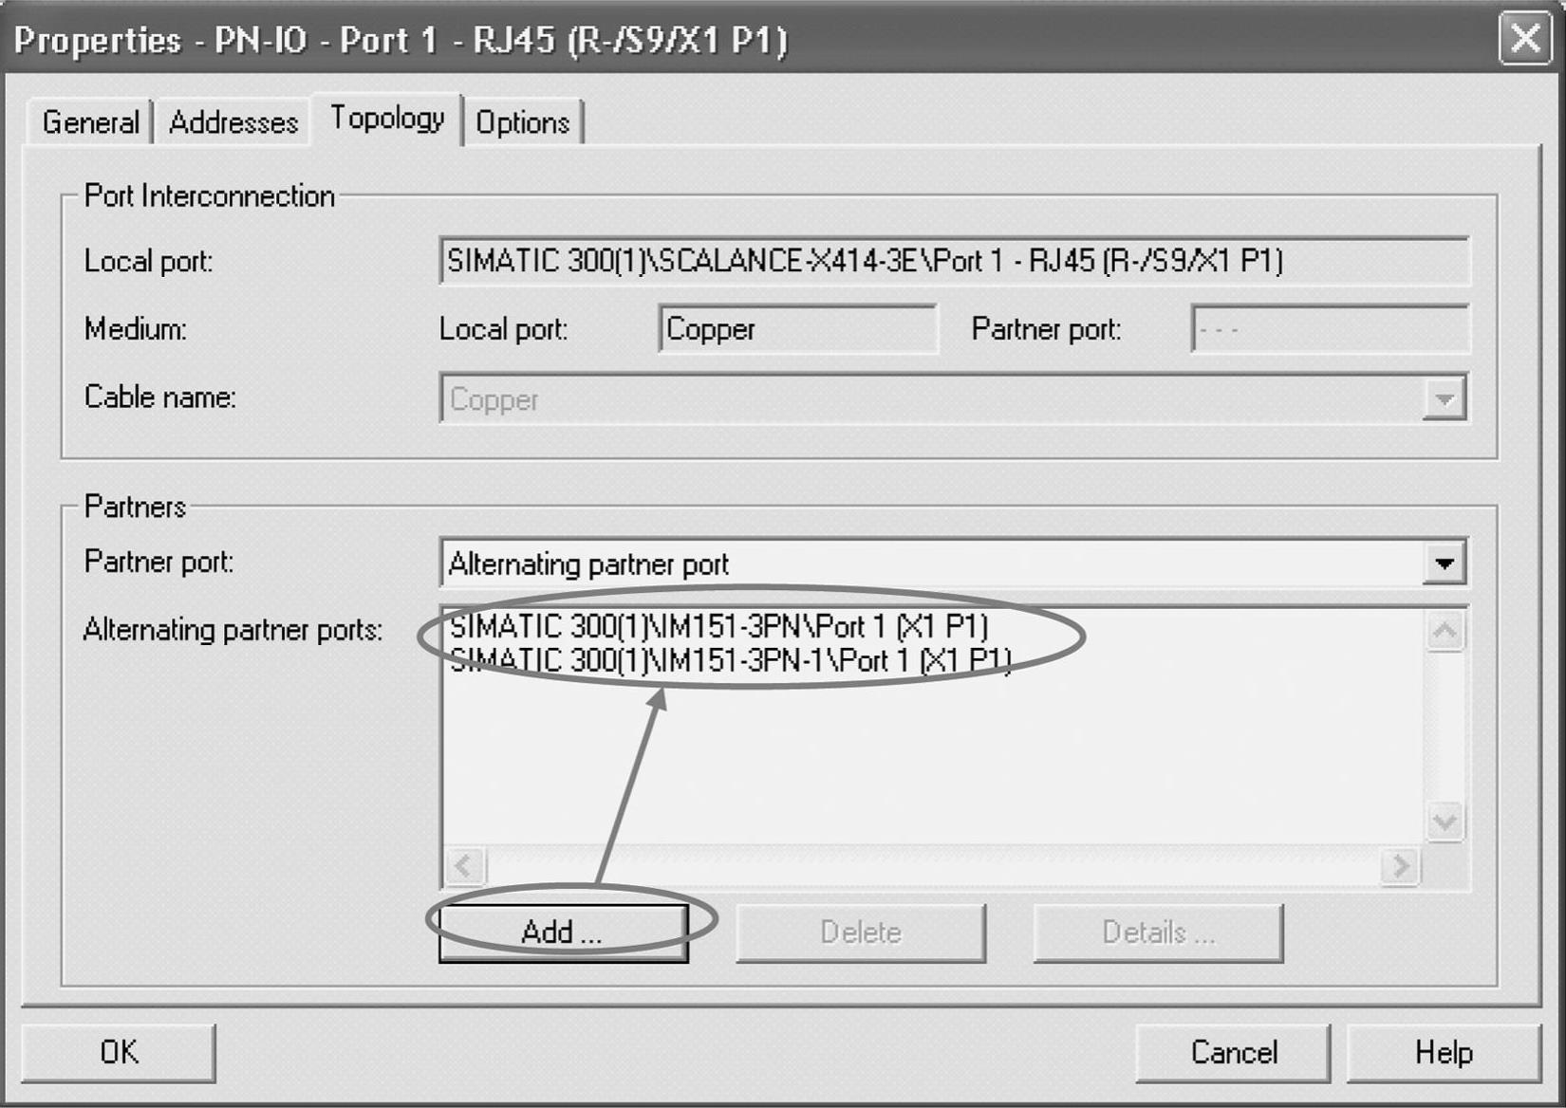
Task: Click the Delete button
Action: tap(861, 933)
